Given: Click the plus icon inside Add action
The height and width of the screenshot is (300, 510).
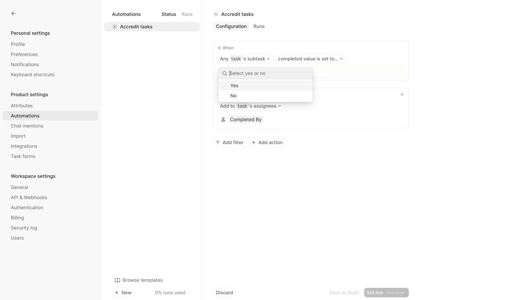Looking at the screenshot, I should [254, 142].
